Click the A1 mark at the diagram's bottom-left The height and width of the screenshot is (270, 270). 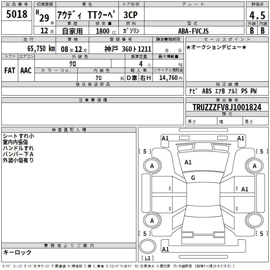[165, 249]
